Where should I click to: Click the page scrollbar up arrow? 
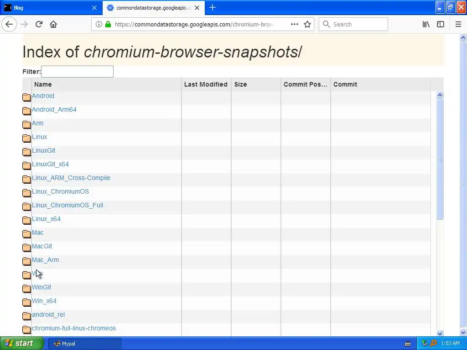point(463,37)
